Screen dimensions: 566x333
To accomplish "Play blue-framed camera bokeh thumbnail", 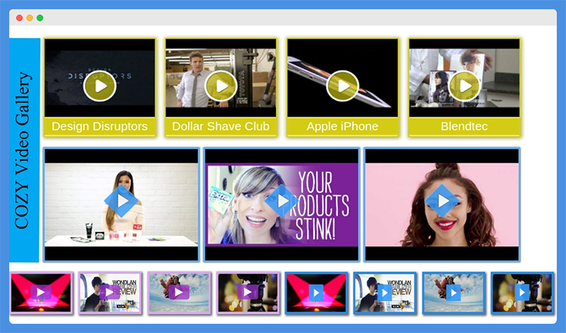I will point(522,293).
